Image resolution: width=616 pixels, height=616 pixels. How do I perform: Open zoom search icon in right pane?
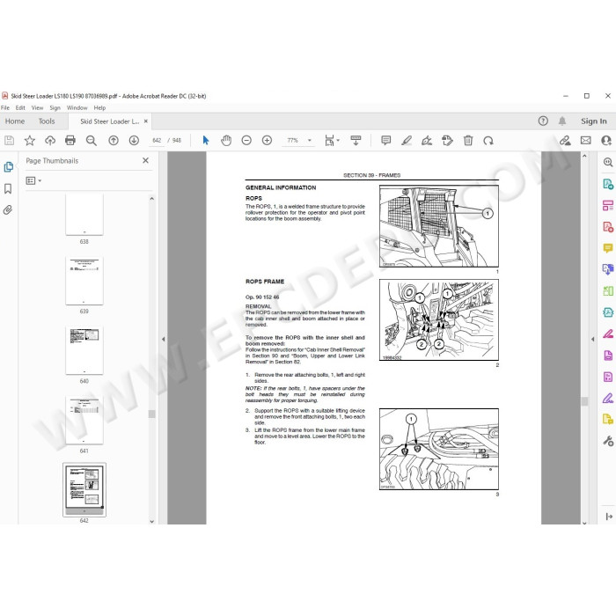608,162
